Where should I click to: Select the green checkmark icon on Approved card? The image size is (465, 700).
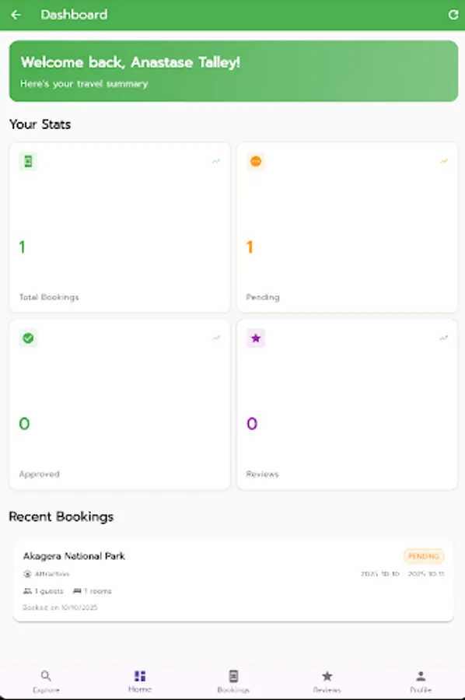26,338
